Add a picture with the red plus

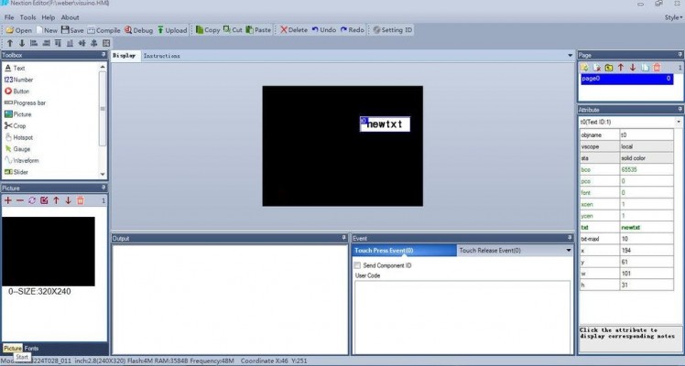click(8, 200)
